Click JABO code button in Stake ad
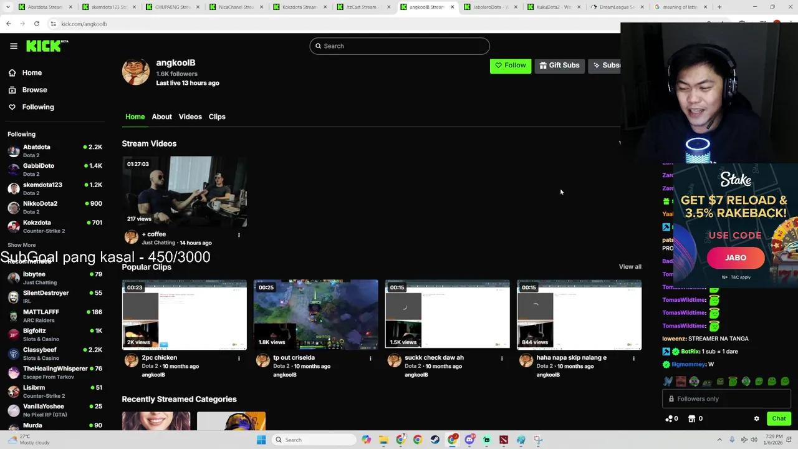 736,258
